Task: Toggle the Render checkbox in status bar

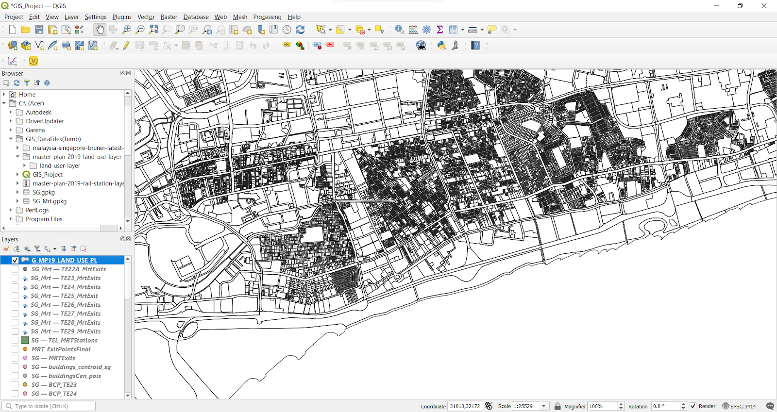Action: point(693,406)
